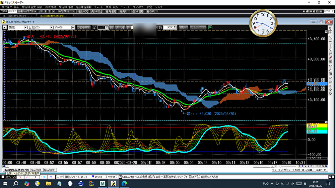Open the チャート menu
The image size is (335, 188).
coord(98,7)
